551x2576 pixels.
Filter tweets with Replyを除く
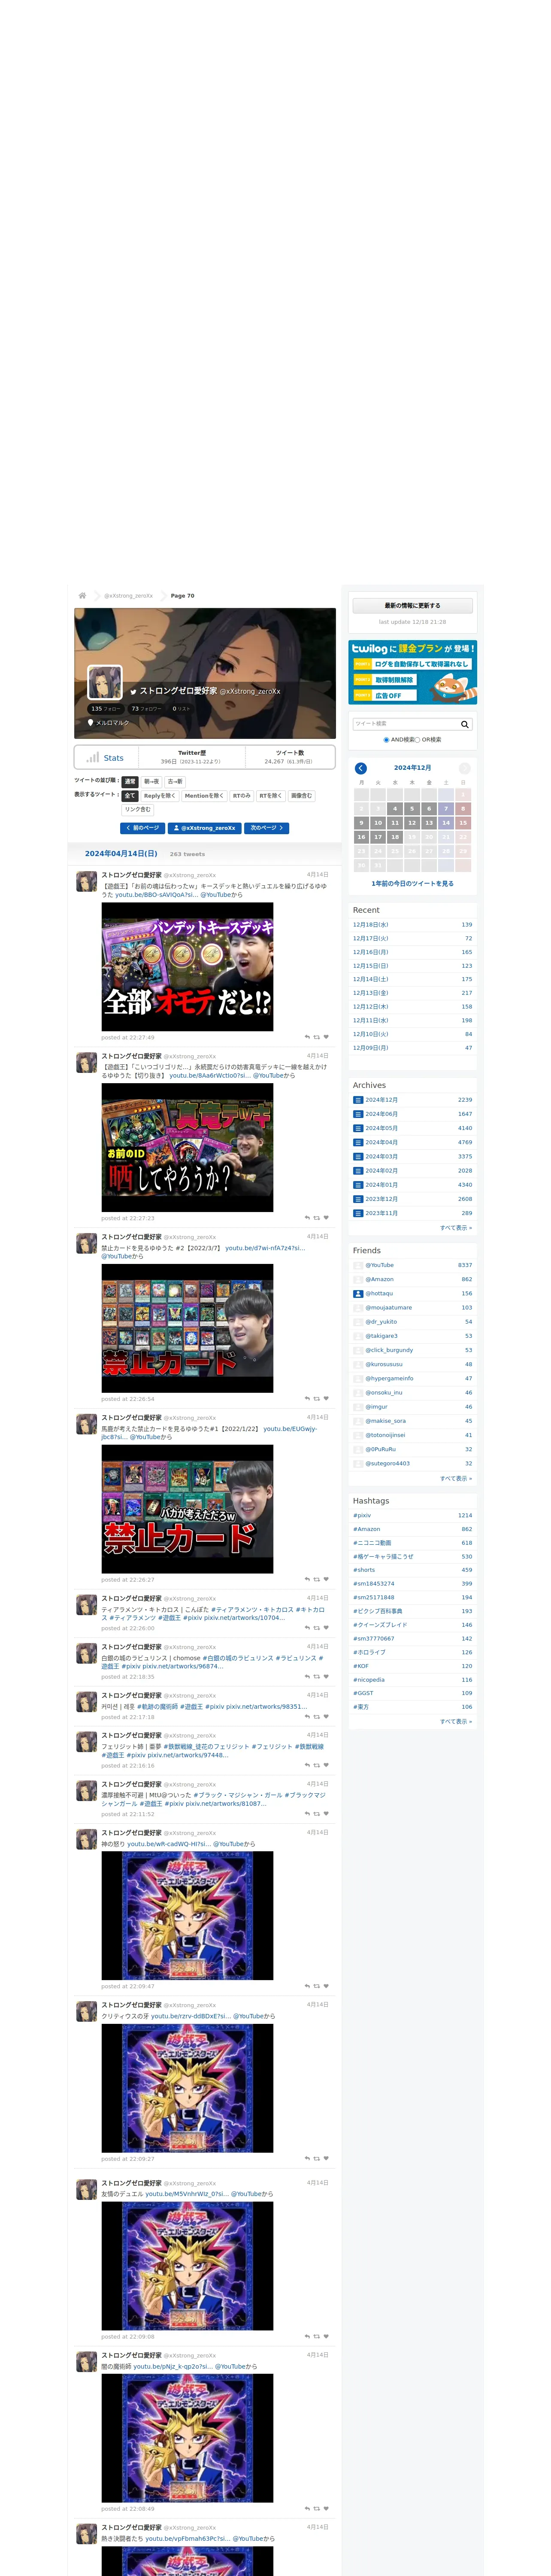coord(160,796)
